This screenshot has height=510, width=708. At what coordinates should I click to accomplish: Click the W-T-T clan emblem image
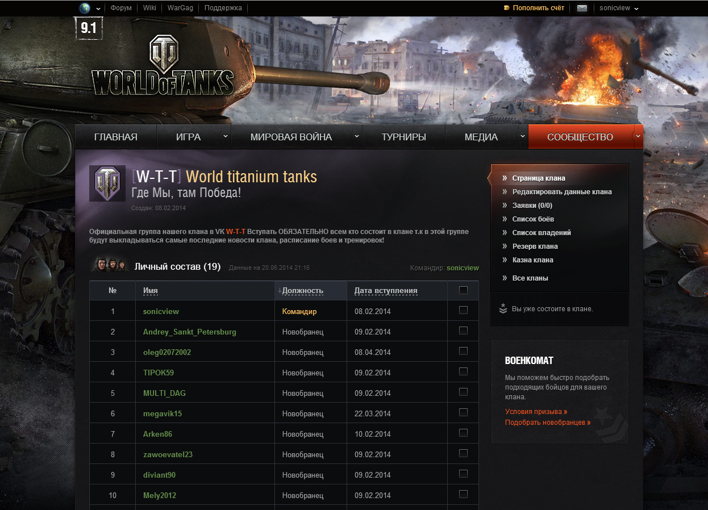point(107,183)
